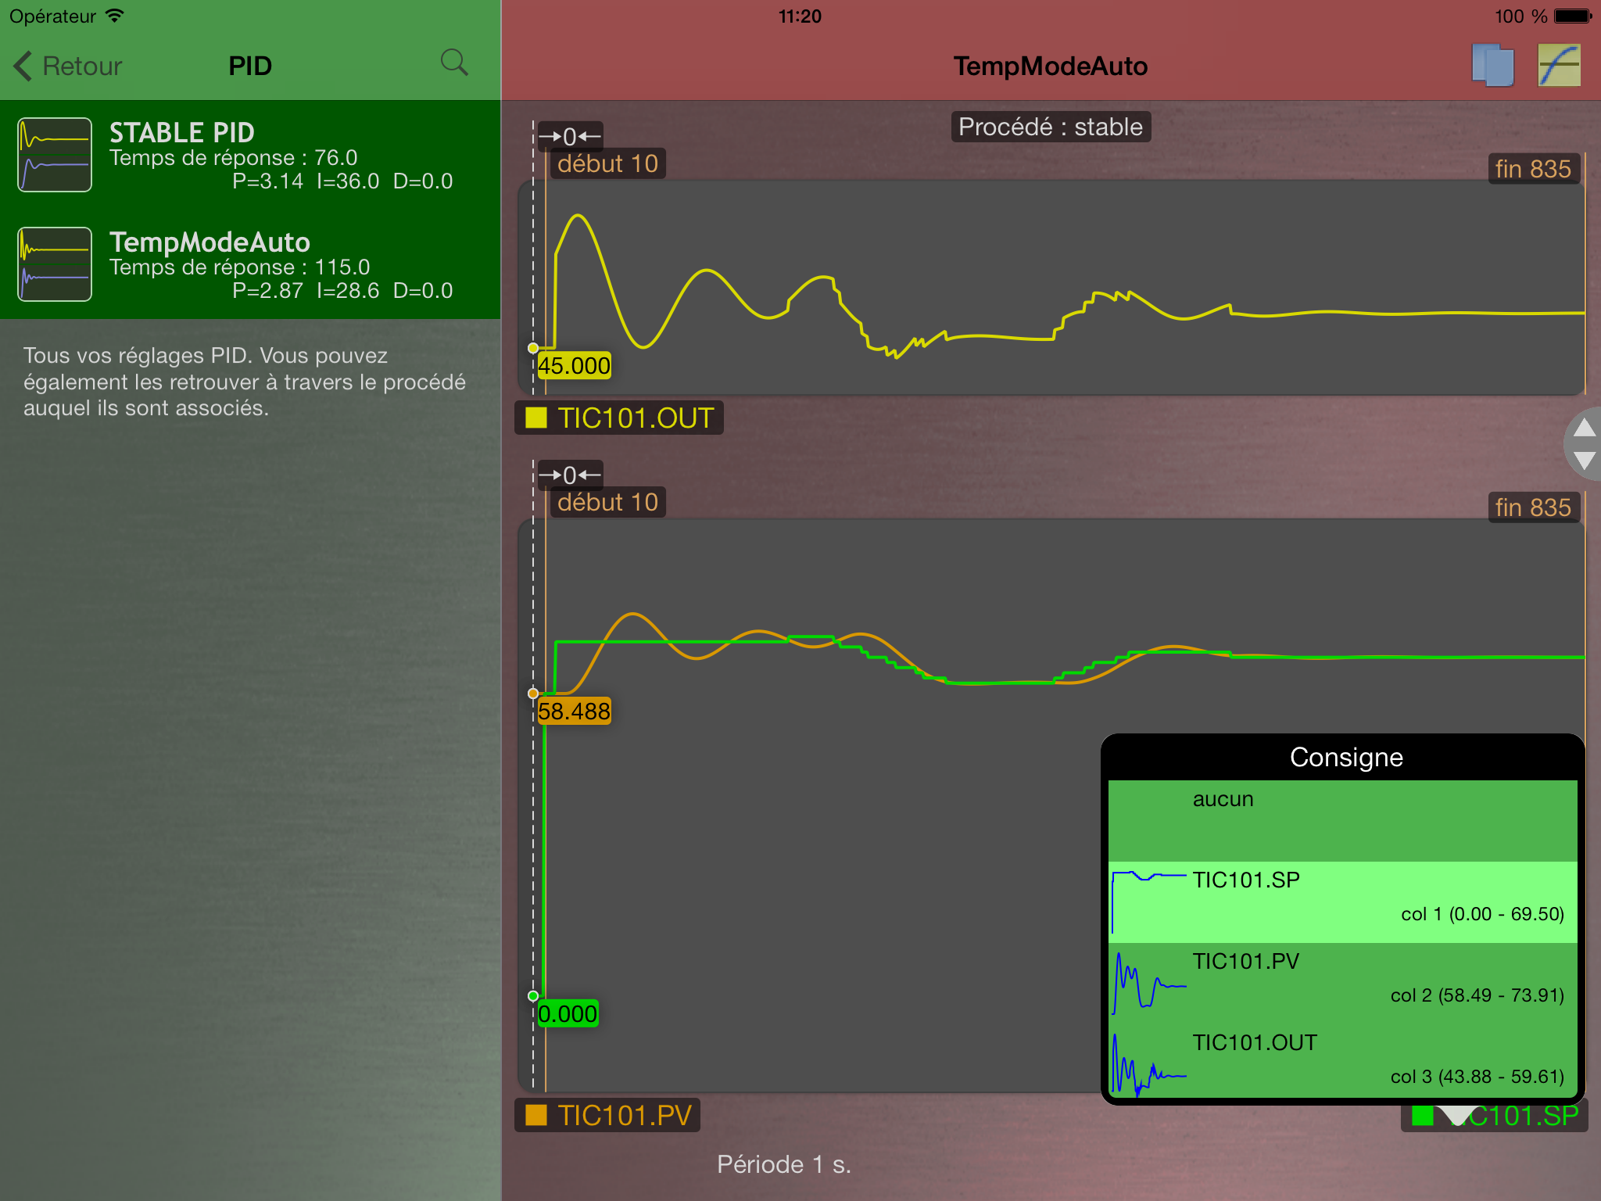Open the curve model icon in header
The image size is (1601, 1201).
pyautogui.click(x=1559, y=65)
